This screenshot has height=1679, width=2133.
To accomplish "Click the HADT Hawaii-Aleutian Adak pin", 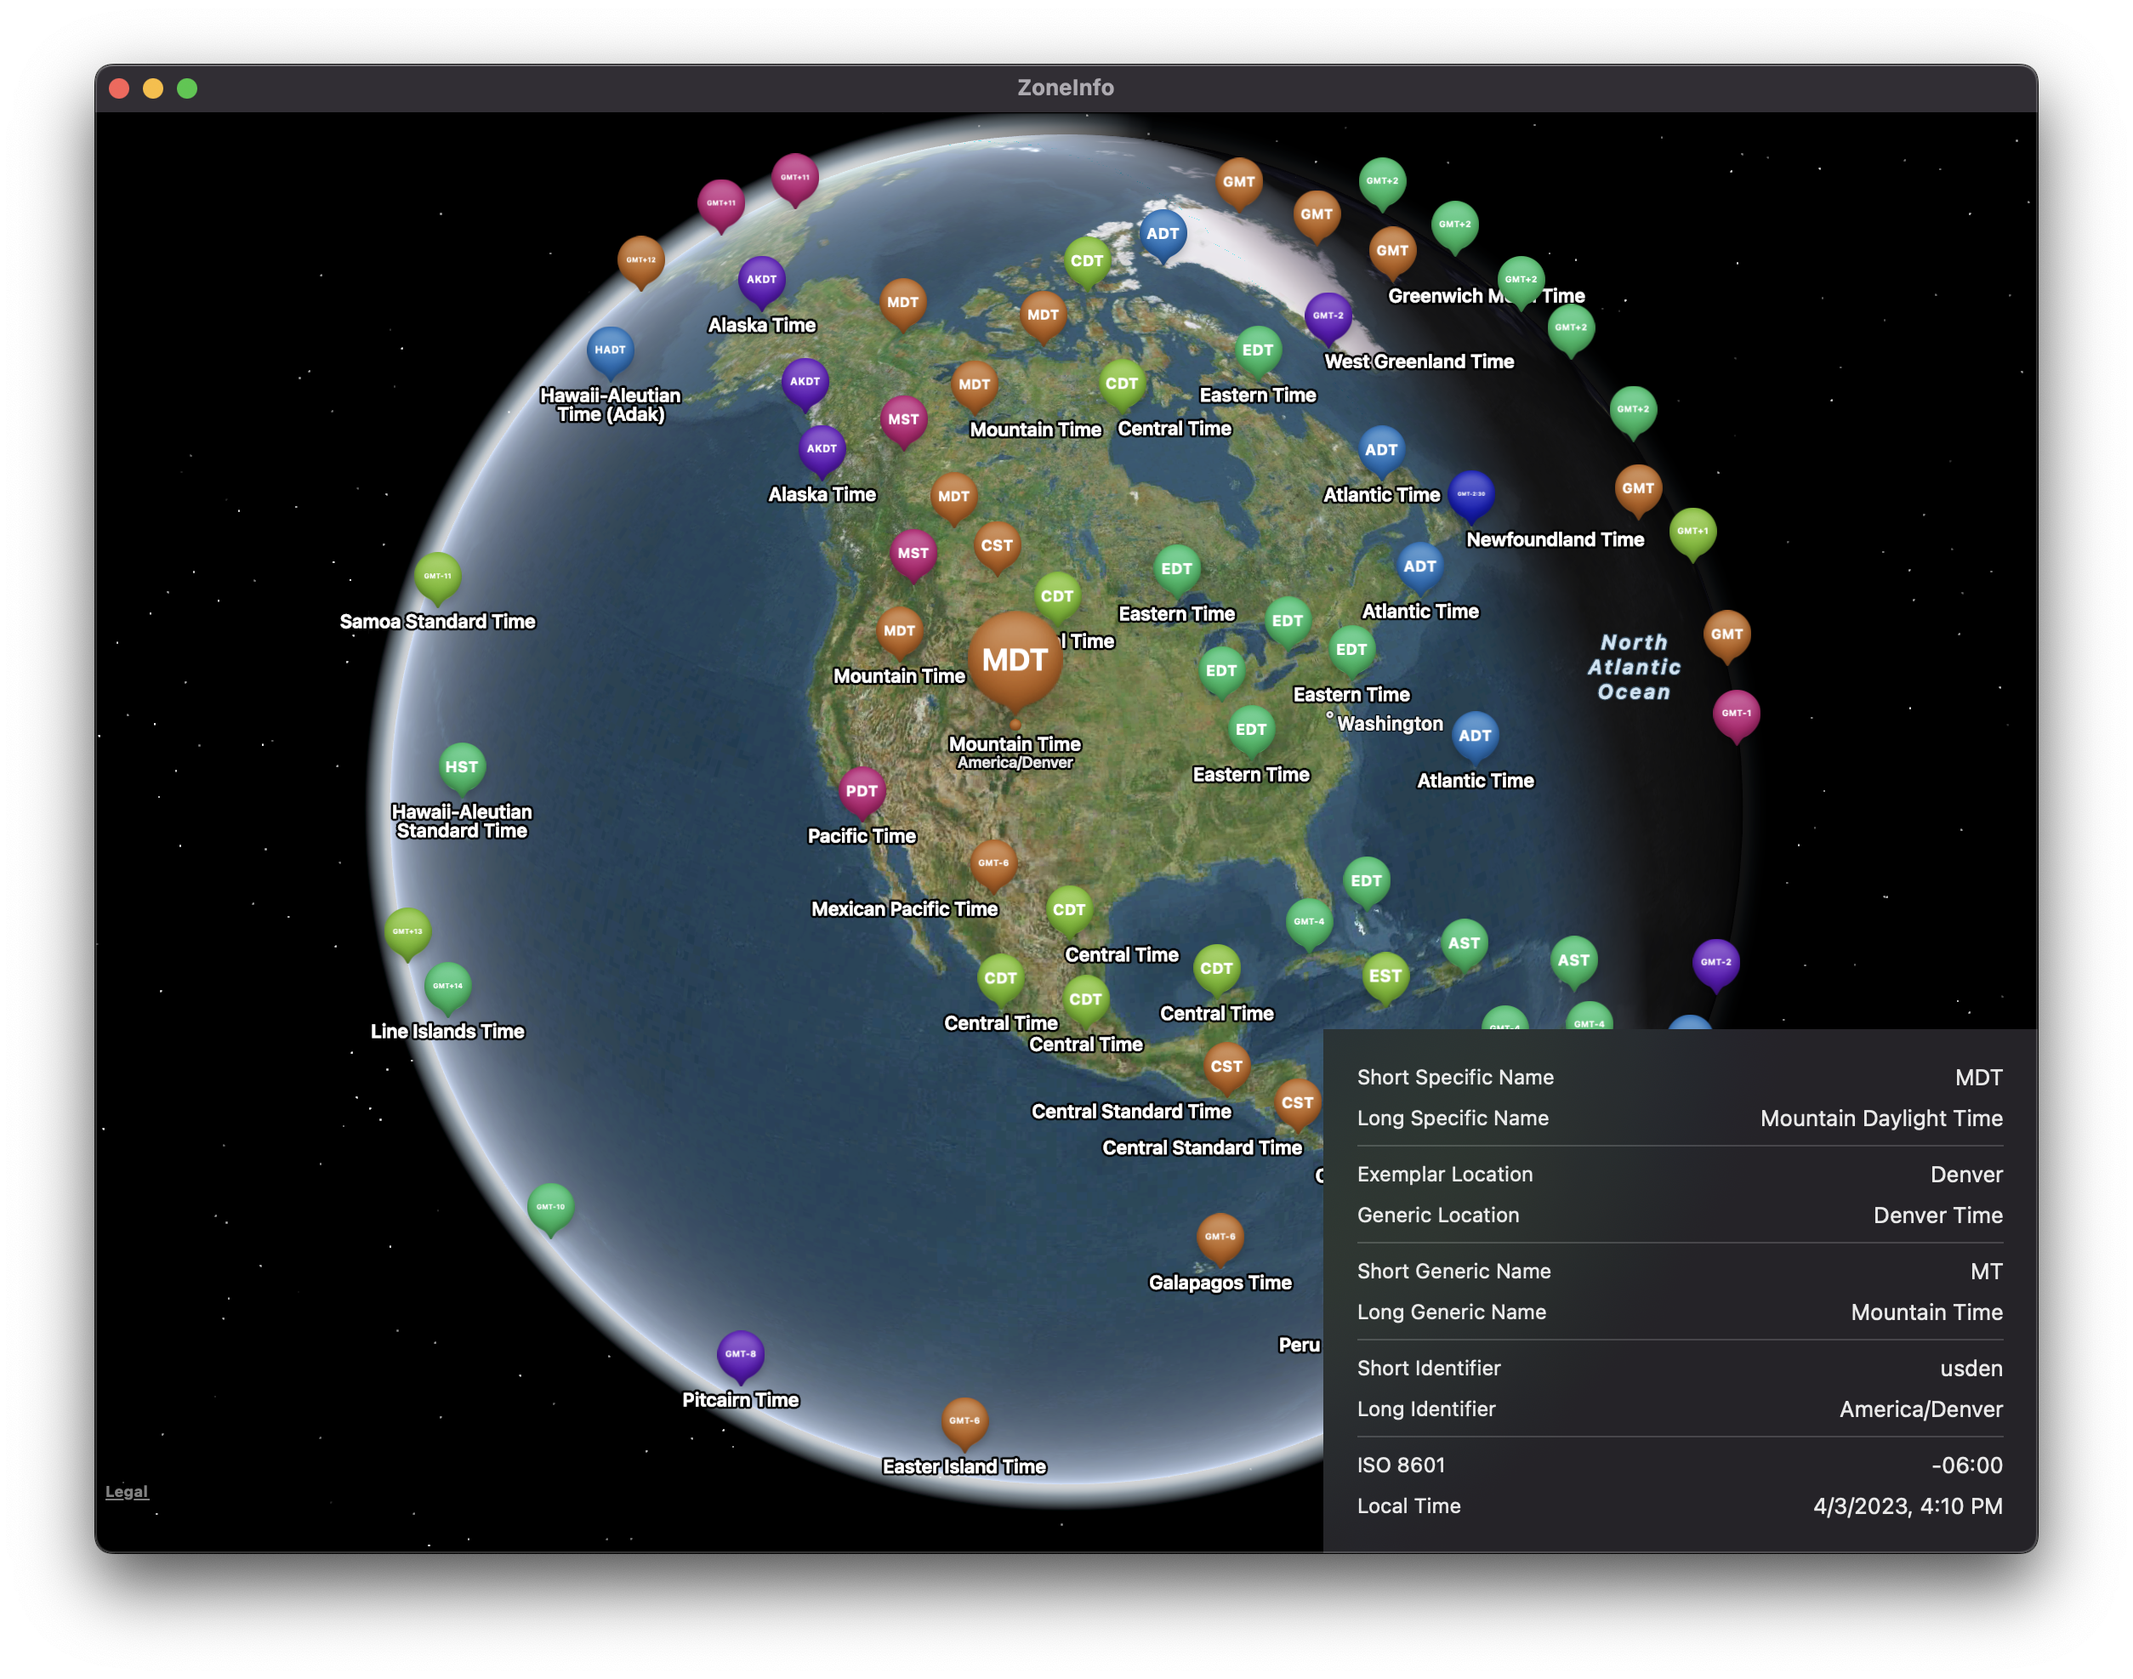I will 610,350.
